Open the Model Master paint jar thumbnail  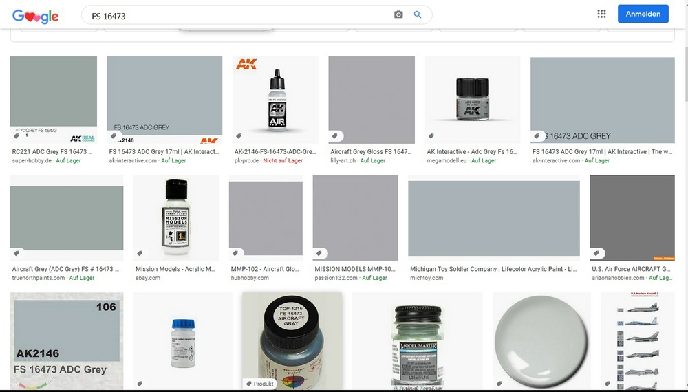(417, 340)
